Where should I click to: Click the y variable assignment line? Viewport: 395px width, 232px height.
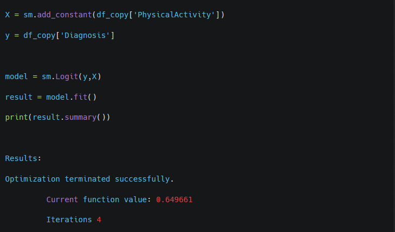pos(60,35)
